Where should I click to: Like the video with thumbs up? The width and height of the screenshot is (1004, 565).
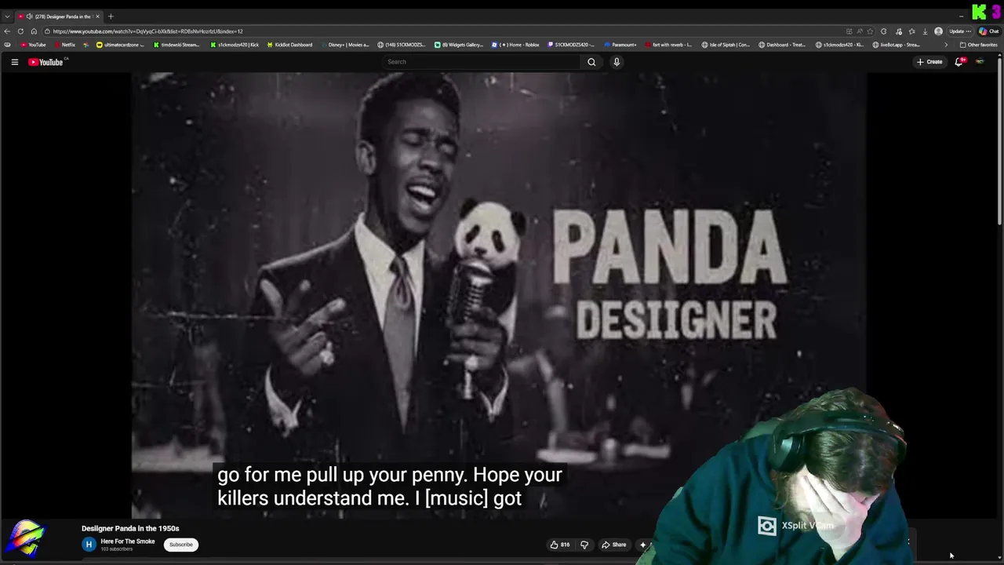click(x=560, y=545)
